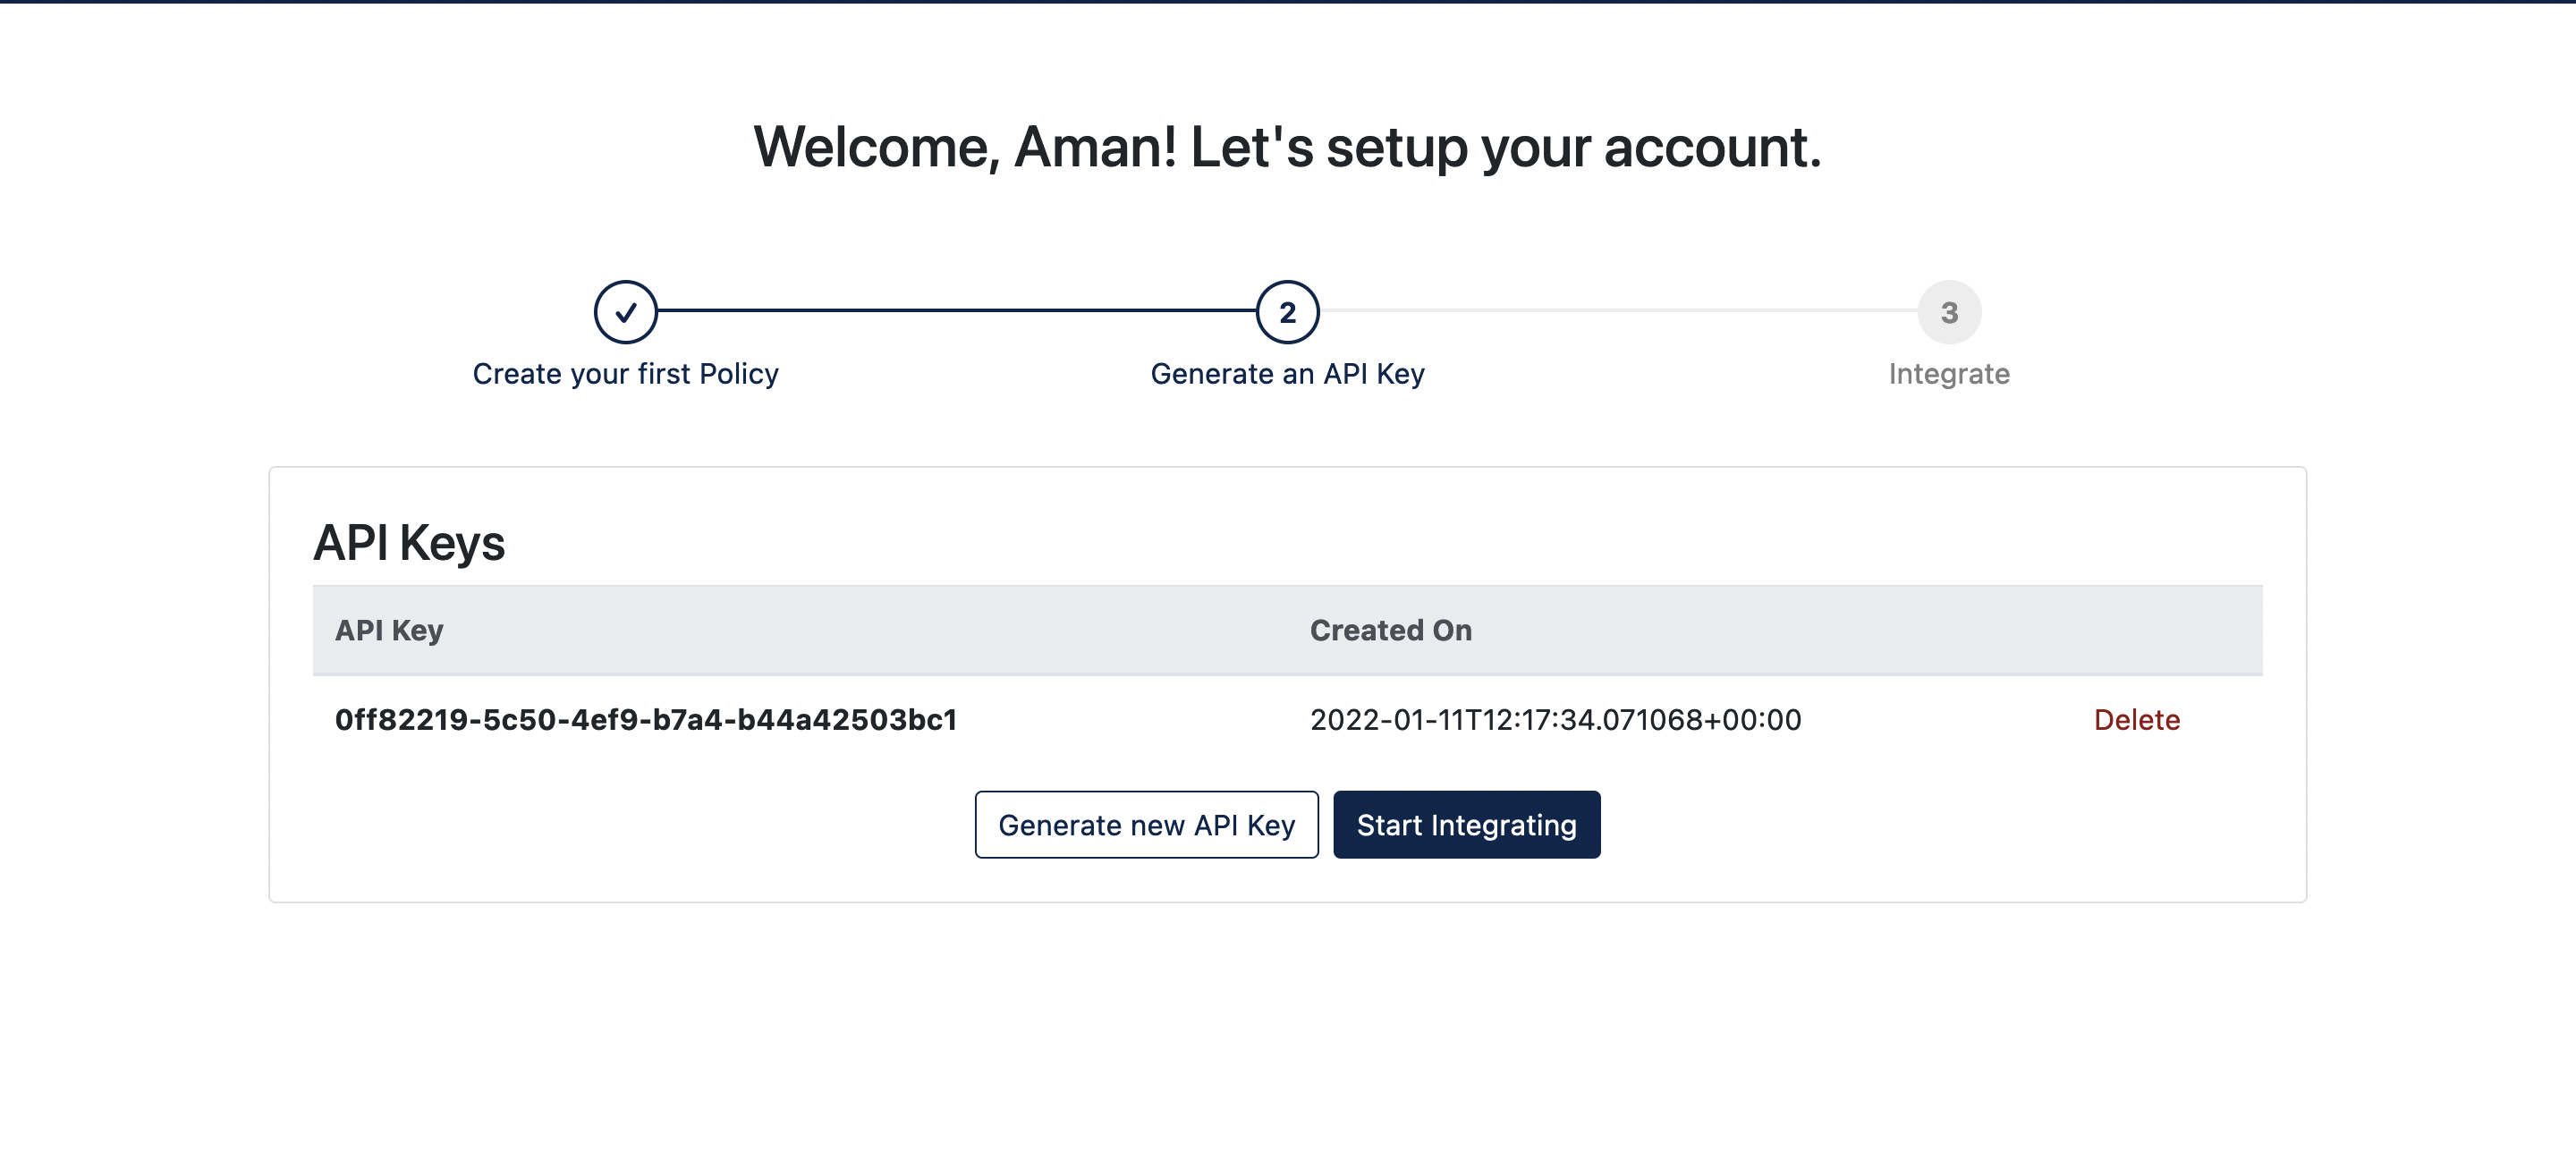Click the Start Integrating button
Image resolution: width=2576 pixels, height=1152 pixels.
click(1466, 825)
